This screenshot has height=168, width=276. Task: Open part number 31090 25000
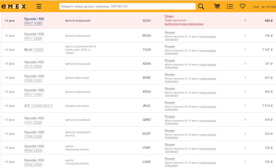point(33,136)
